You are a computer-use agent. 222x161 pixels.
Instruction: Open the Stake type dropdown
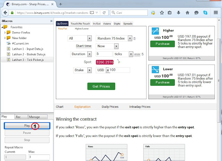pos(83,70)
